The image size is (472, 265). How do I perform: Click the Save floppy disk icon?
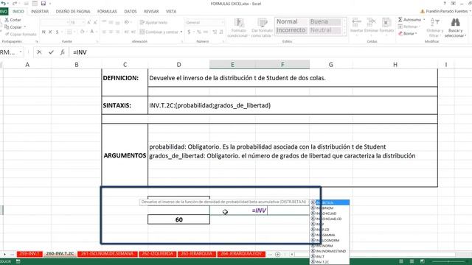pyautogui.click(x=44, y=4)
